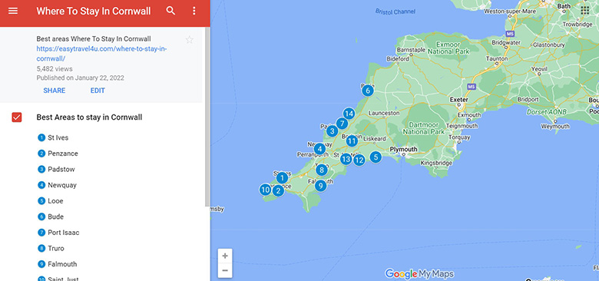Viewport: 599px width, 281px height.
Task: Open the three-dot more options menu
Action: coord(194,11)
